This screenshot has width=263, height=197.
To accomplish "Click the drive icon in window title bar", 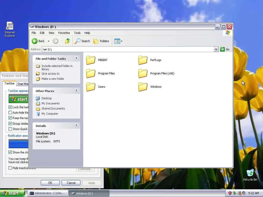I will click(32, 27).
